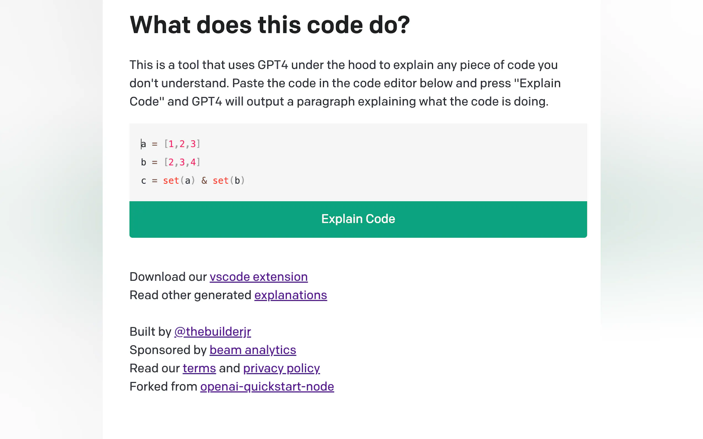
Task: Read the terms link
Action: pos(199,368)
